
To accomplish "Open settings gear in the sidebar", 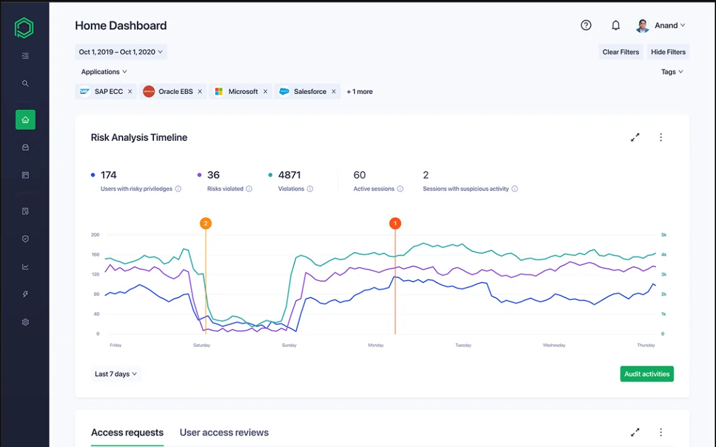I will (x=25, y=322).
